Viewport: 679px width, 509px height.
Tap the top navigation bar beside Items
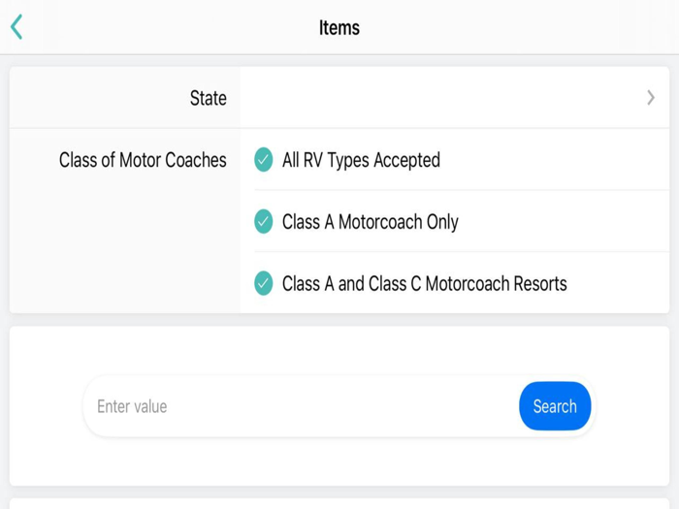[x=504, y=27]
